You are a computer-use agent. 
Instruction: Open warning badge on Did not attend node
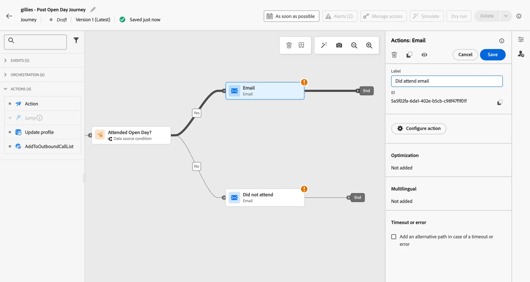coord(304,189)
